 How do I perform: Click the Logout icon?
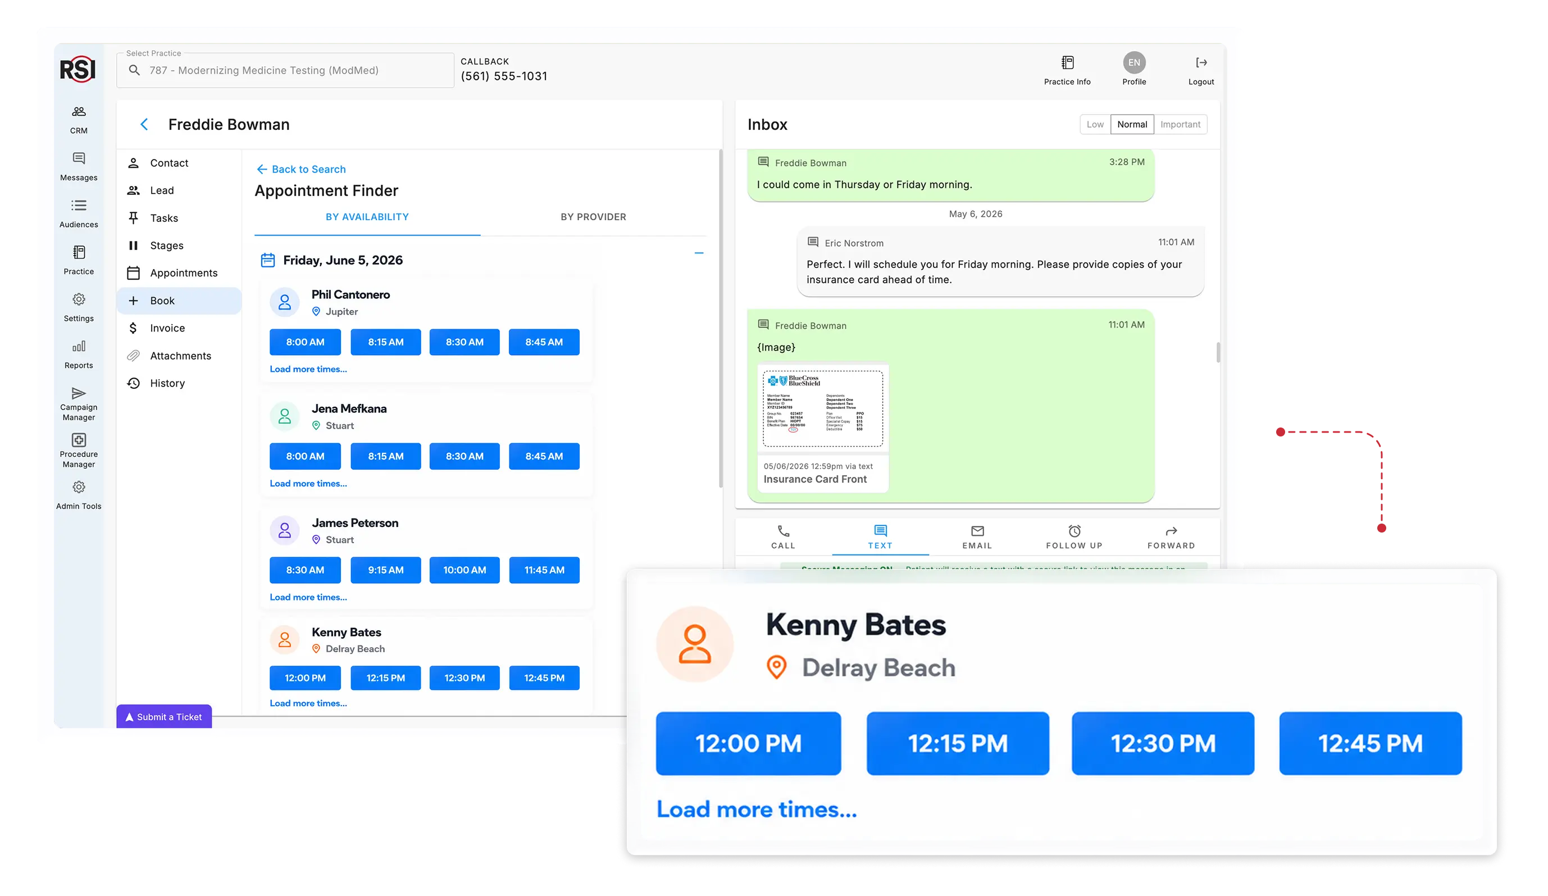pyautogui.click(x=1201, y=63)
